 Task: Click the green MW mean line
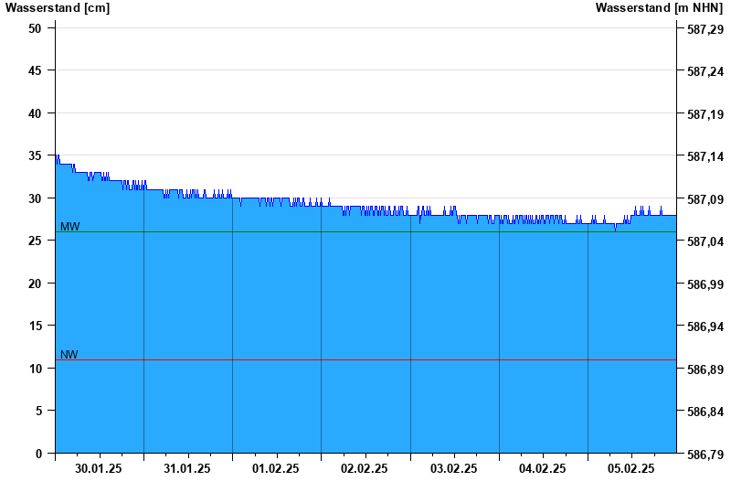coord(366,232)
